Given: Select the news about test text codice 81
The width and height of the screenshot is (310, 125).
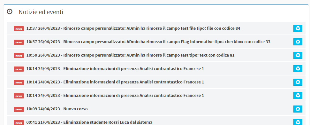Looking at the screenshot, I should [x=130, y=55].
